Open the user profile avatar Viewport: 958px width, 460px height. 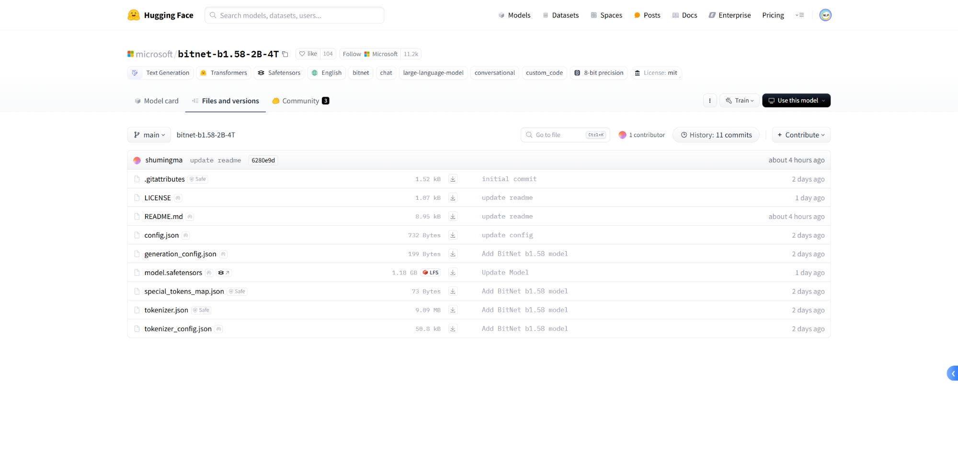[x=825, y=15]
